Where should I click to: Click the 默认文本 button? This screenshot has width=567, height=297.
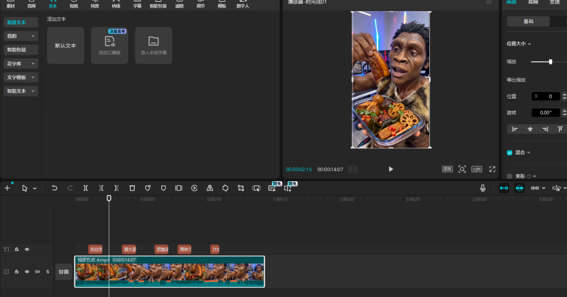click(66, 45)
